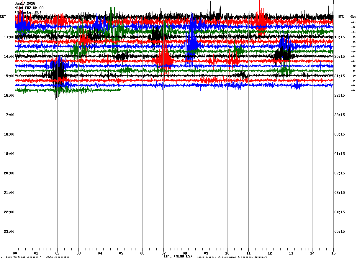Image resolution: width=357 pixels, height=261 pixels.
Task: Click the station code "MCAM EHZ NM 00"
Action: [29, 8]
